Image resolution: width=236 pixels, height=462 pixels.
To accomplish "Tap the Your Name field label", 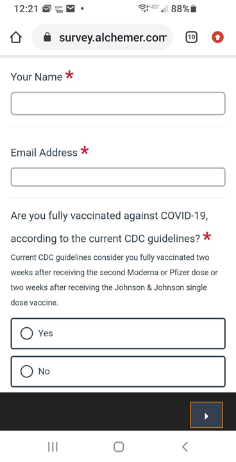I will coord(37,77).
